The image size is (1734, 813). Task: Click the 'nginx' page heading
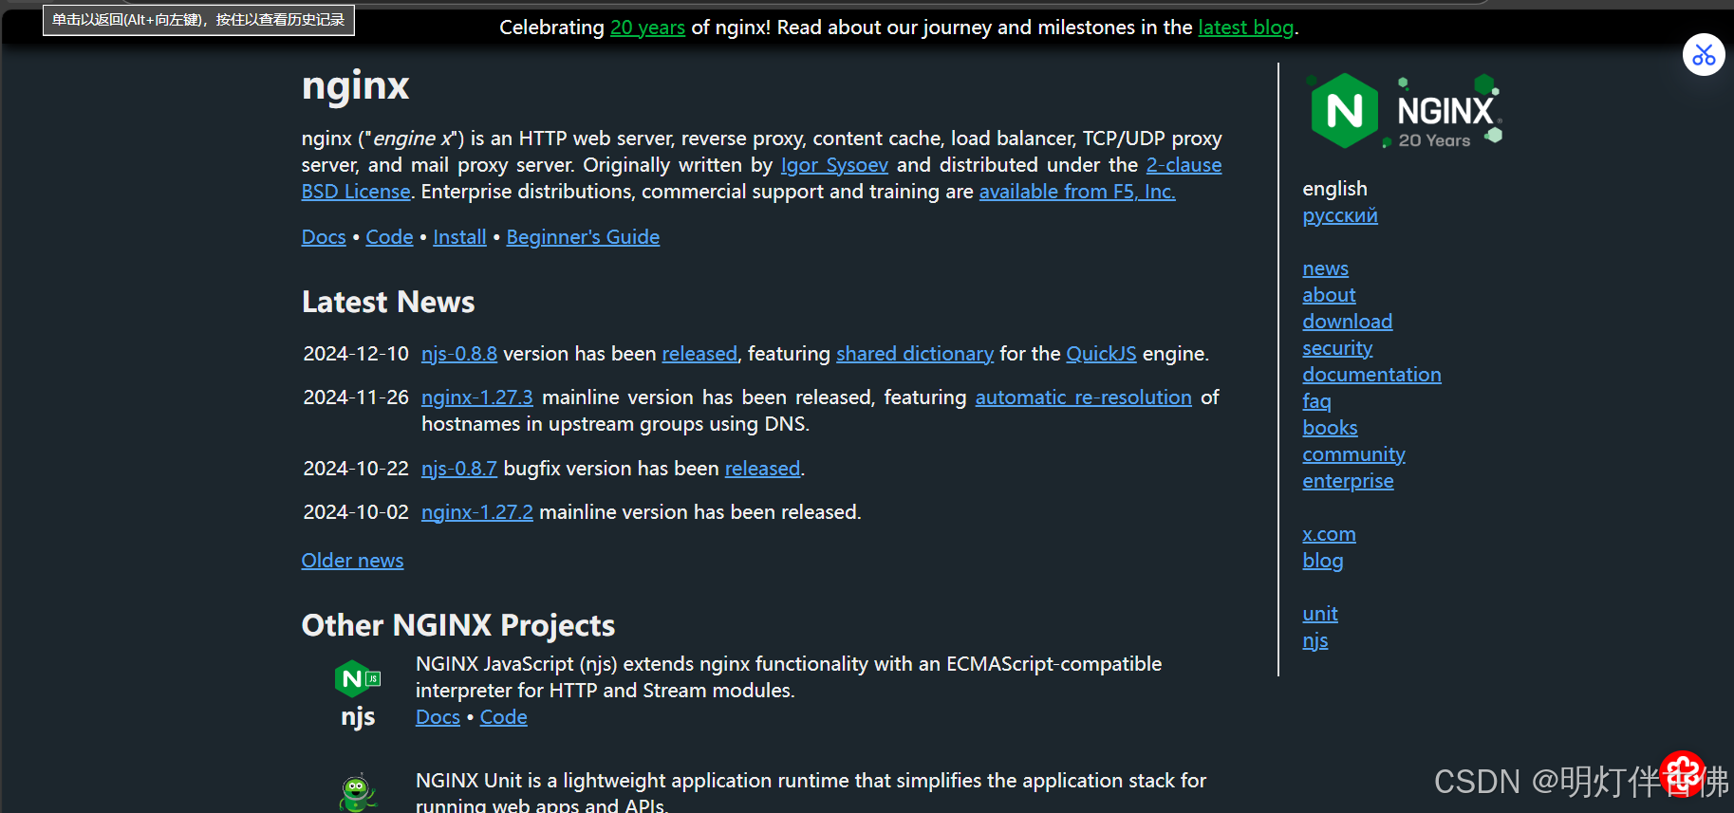pos(355,86)
